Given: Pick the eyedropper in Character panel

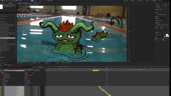Looking at the screenshot, I should 165,35.
